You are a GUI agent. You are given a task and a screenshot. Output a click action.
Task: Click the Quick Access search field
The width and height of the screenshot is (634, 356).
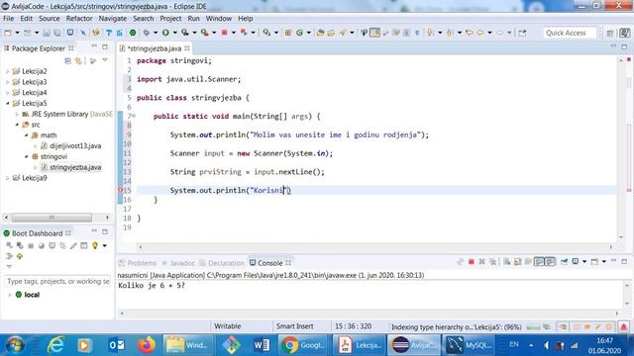tap(570, 33)
